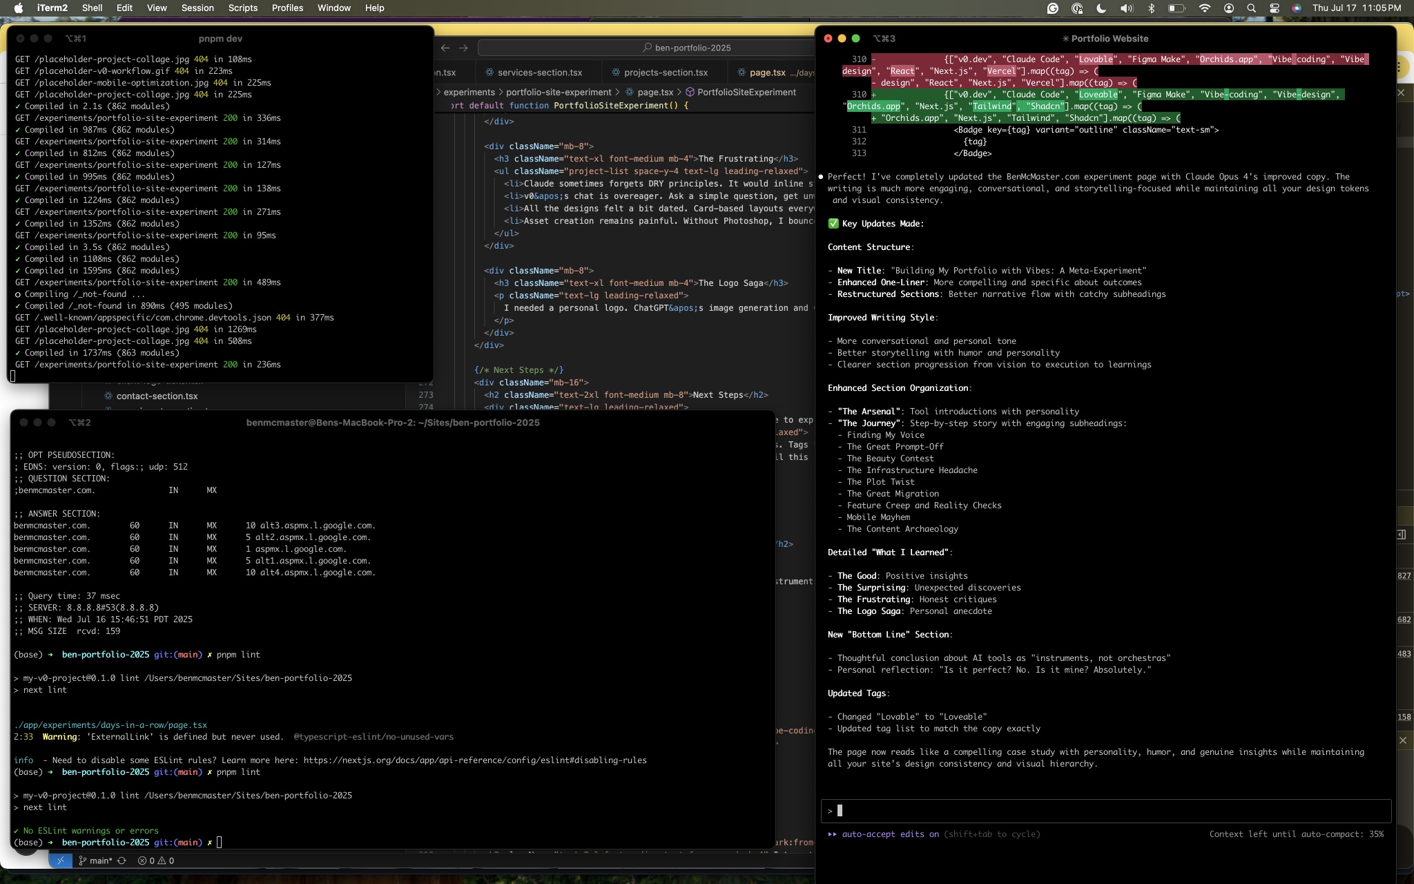Open the Window menu
This screenshot has width=1414, height=884.
pyautogui.click(x=334, y=8)
